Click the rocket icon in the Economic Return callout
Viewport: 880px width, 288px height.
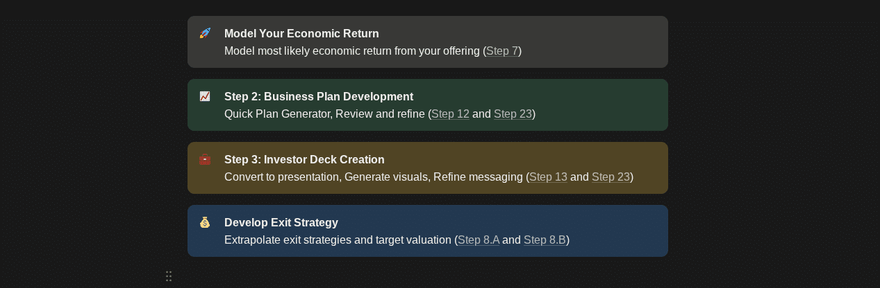pyautogui.click(x=205, y=33)
